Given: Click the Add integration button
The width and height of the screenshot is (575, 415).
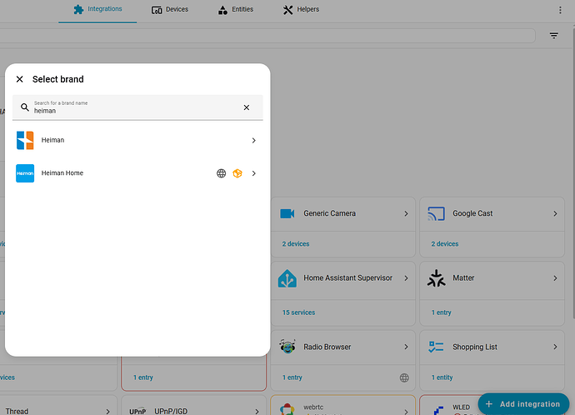Looking at the screenshot, I should [523, 404].
